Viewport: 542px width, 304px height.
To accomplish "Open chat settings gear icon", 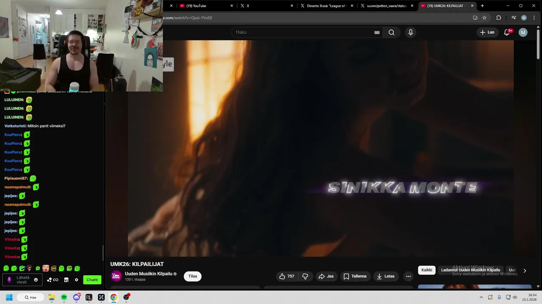I will point(76,280).
